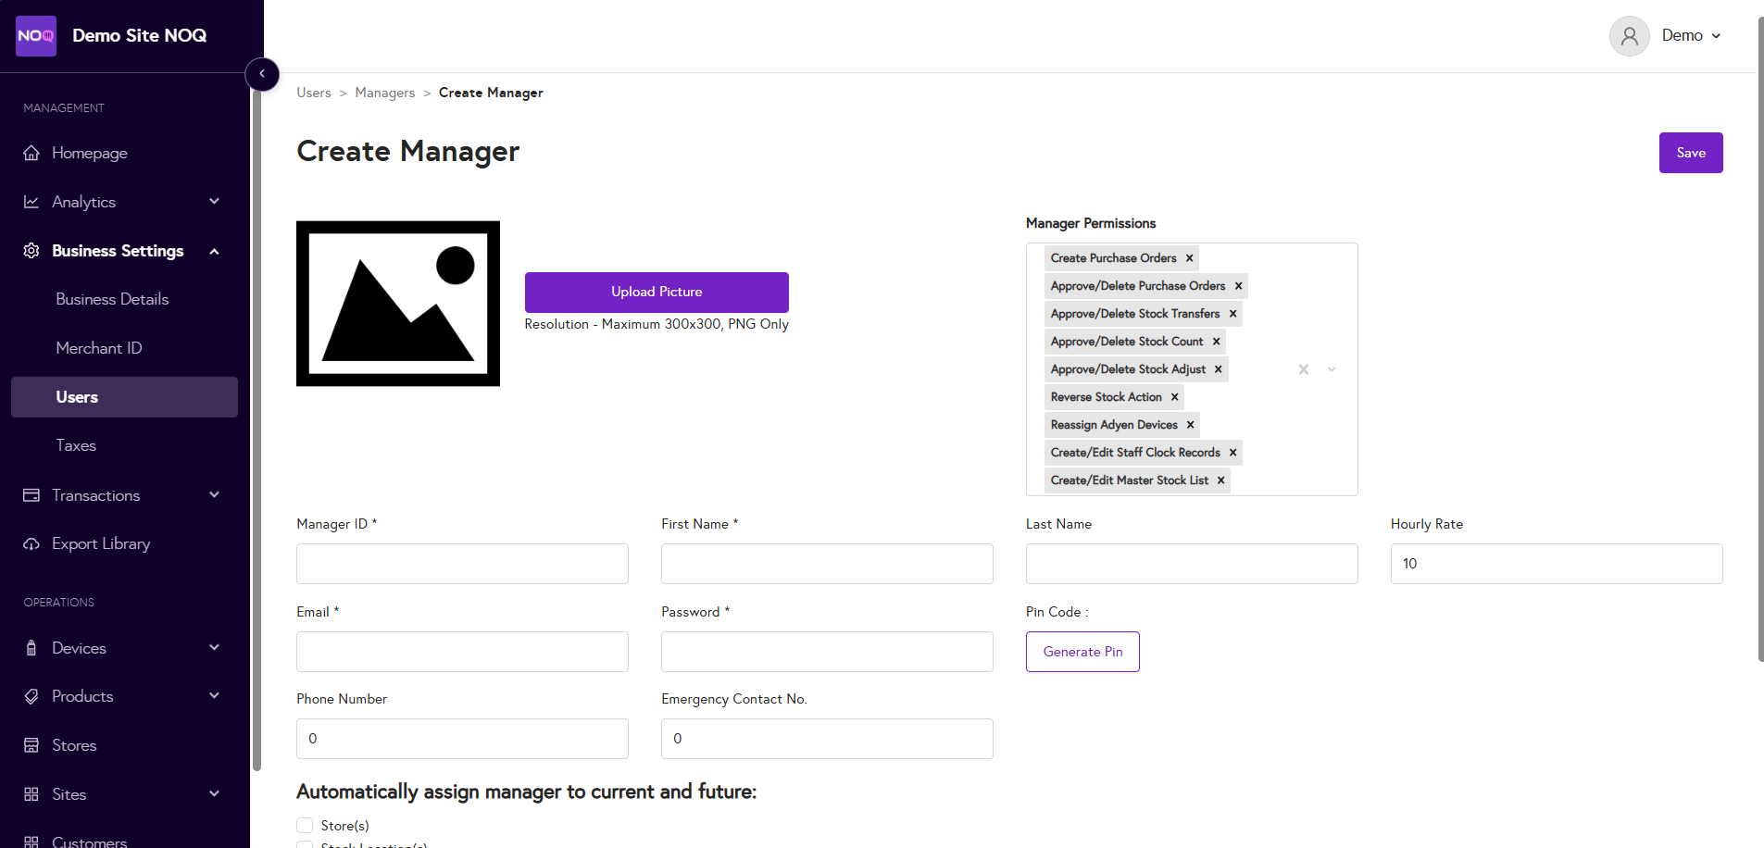
Task: Go to Taxes settings
Action: point(76,445)
